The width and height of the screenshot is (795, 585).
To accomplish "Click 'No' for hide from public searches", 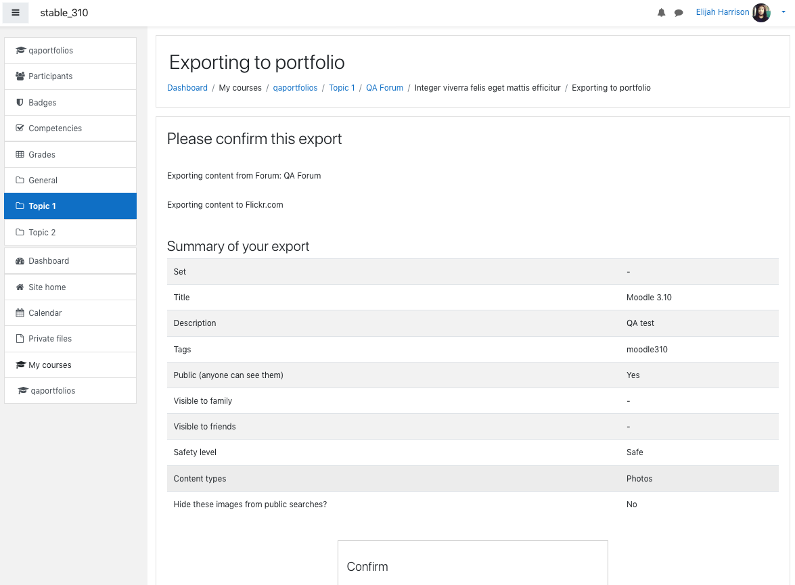I will (631, 505).
